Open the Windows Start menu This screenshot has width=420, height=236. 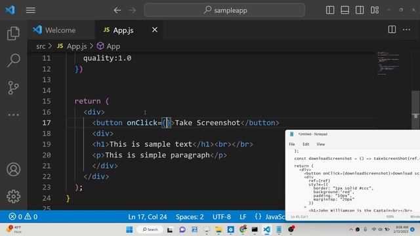click(129, 229)
